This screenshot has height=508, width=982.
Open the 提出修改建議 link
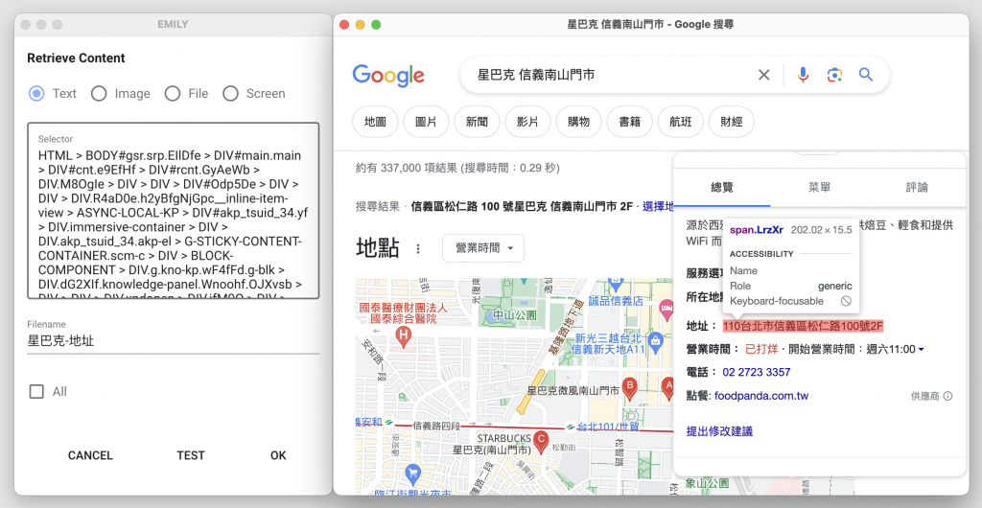click(x=719, y=431)
